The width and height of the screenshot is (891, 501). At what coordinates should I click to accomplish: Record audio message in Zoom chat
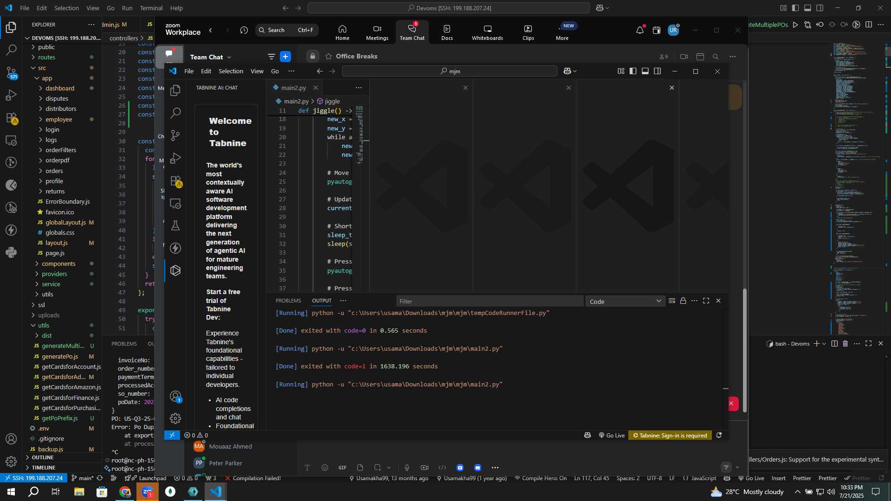point(407,468)
